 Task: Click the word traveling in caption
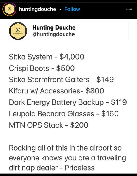pyautogui.click(x=112, y=158)
